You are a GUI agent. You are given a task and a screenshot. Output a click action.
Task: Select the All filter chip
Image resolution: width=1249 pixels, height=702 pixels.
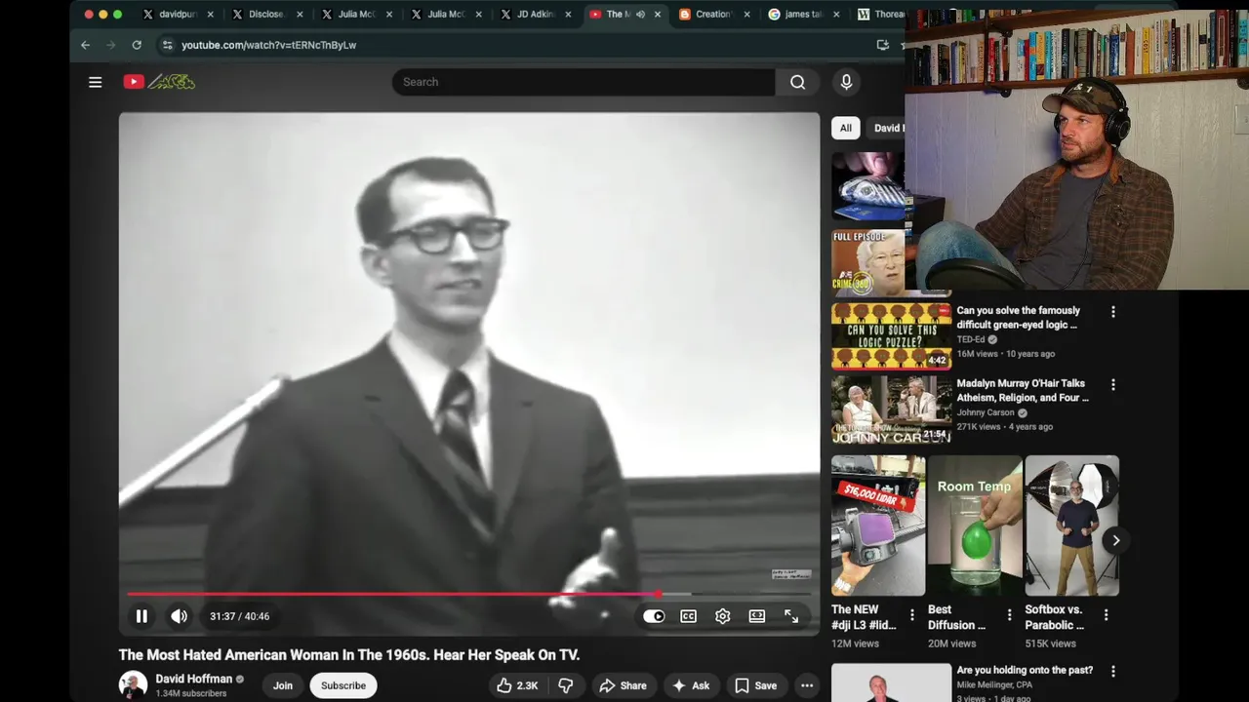pyautogui.click(x=845, y=128)
